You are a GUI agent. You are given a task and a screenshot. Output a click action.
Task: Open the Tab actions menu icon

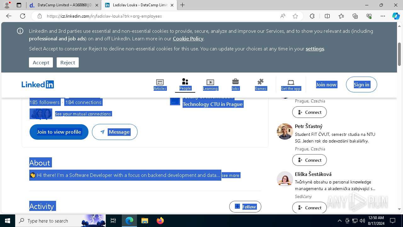19,5
